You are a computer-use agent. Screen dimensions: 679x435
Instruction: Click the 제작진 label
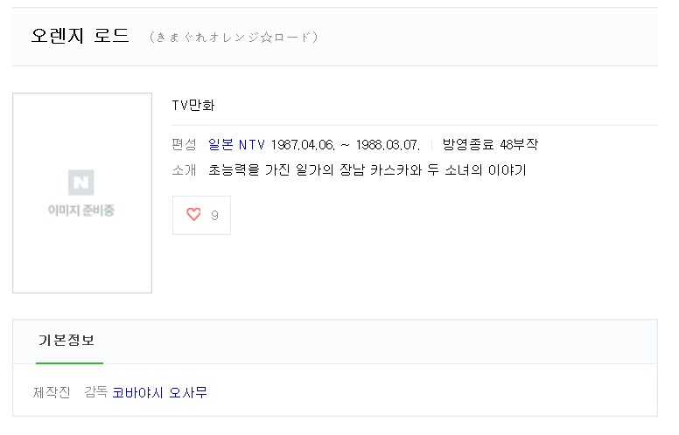click(51, 393)
